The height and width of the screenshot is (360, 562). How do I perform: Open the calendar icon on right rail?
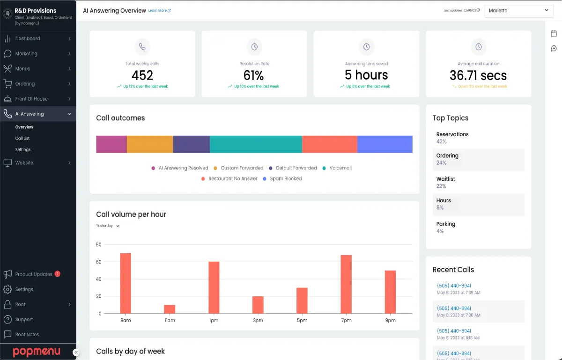pos(554,33)
